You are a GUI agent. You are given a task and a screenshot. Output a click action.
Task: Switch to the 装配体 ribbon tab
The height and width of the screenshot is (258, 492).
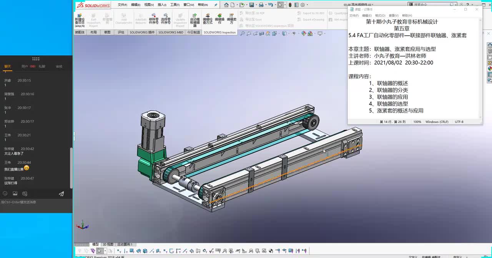pyautogui.click(x=80, y=33)
